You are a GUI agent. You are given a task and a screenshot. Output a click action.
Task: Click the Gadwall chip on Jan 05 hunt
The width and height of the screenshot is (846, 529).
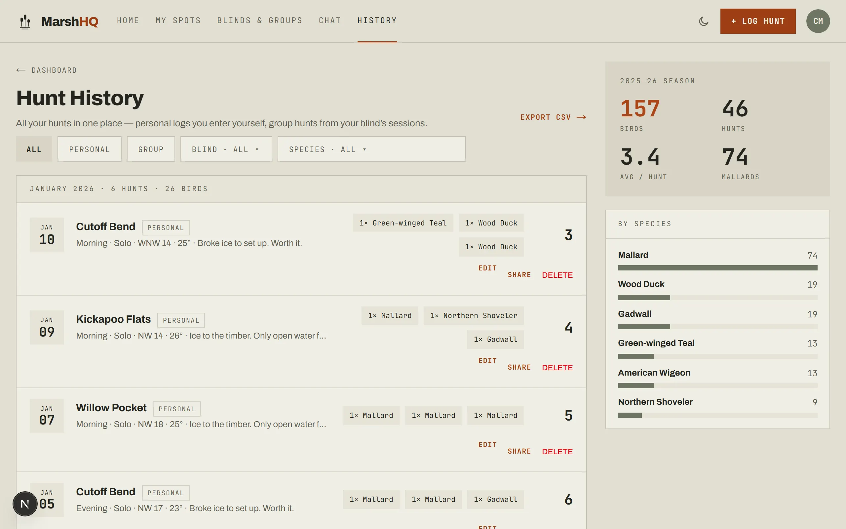tap(495, 499)
